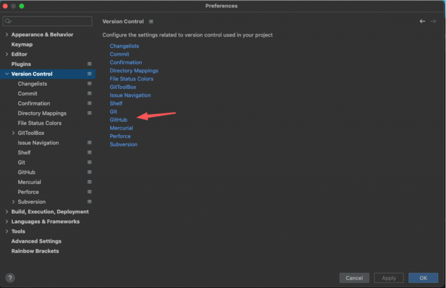Click the project-level icon beside Shelf in sidebar
Screen dimensions: 446x288
tap(89, 153)
